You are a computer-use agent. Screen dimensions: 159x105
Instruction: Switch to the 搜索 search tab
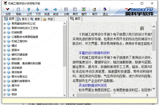(x=35, y=19)
